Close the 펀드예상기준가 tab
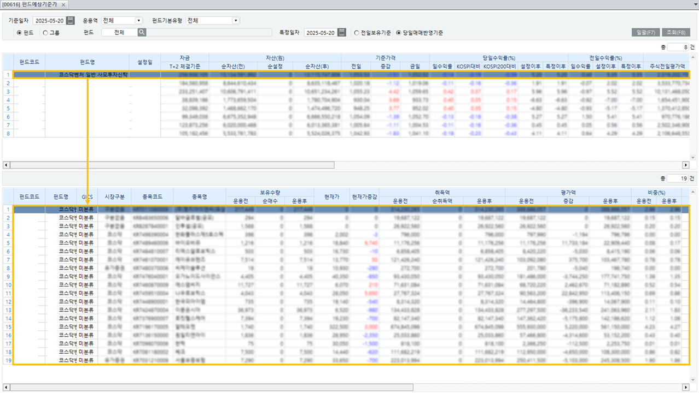 (63, 4)
